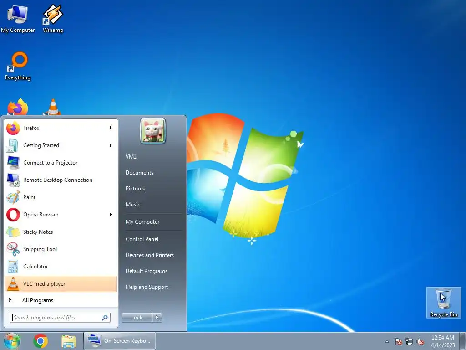The height and width of the screenshot is (350, 466).
Task: Open Help and Support link
Action: [147, 287]
